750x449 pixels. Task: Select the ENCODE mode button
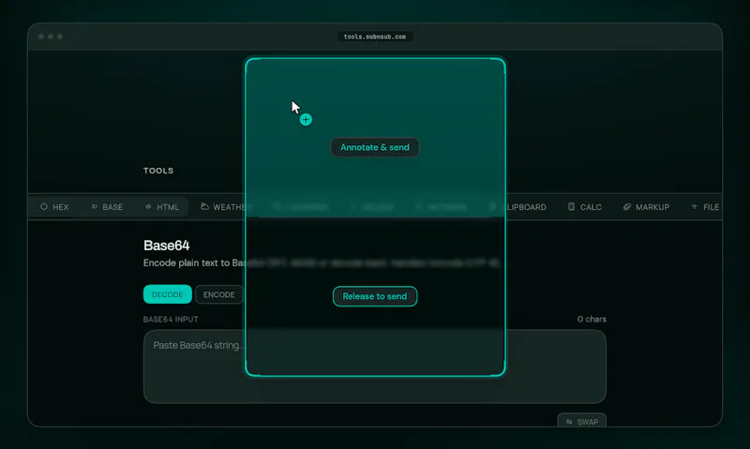coord(219,294)
